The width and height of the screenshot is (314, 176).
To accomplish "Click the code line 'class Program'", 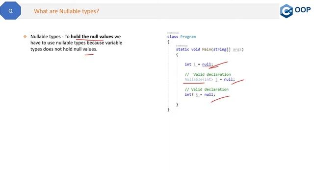I will [182, 37].
